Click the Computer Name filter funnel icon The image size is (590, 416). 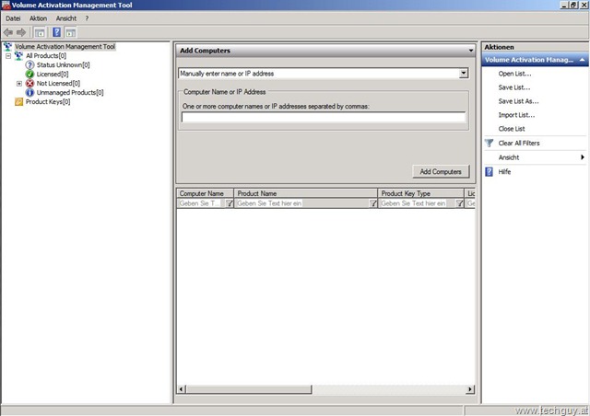[x=230, y=203]
